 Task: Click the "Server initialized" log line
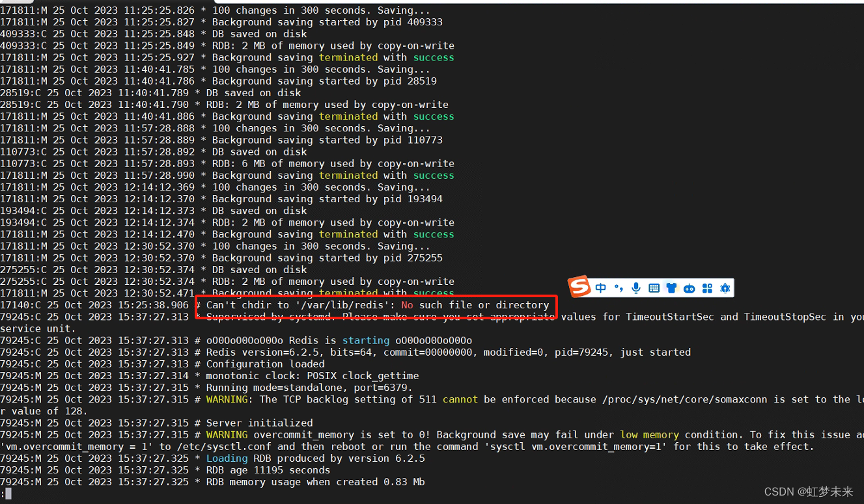[156, 423]
